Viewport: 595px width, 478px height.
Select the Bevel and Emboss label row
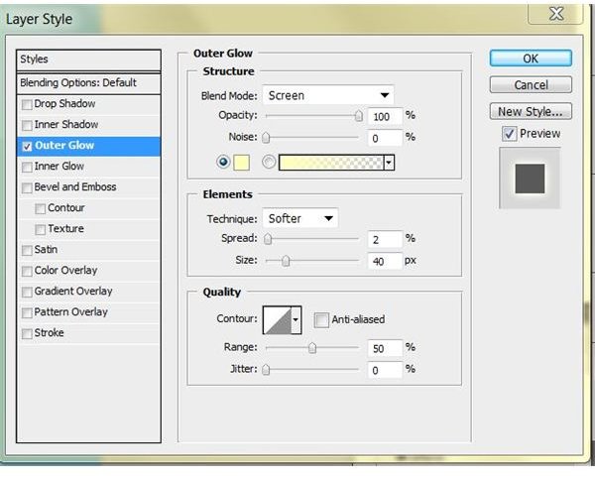(x=88, y=187)
